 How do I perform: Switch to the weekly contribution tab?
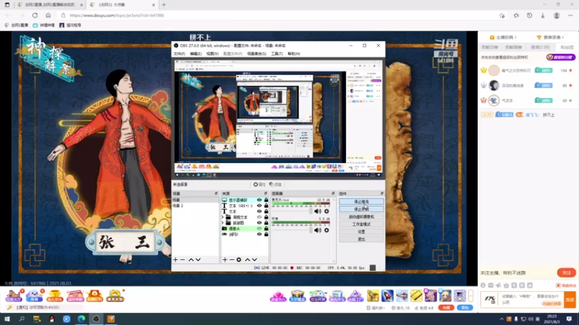pos(514,47)
